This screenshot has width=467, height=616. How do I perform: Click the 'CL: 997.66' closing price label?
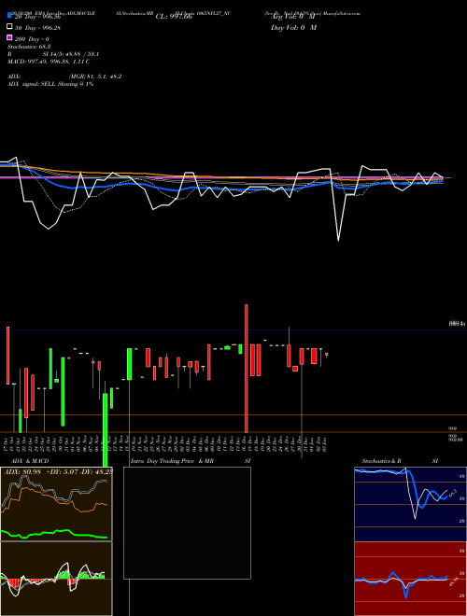click(174, 17)
